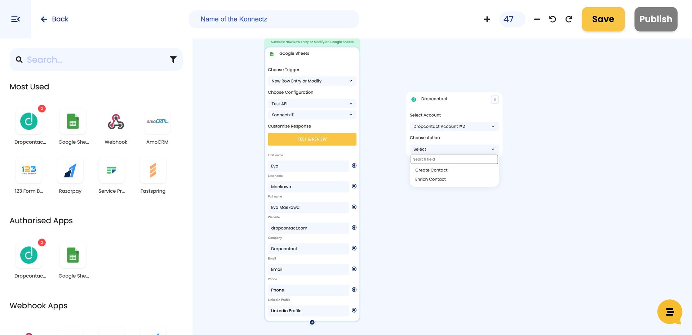Select the Razorpay app icon

point(70,170)
